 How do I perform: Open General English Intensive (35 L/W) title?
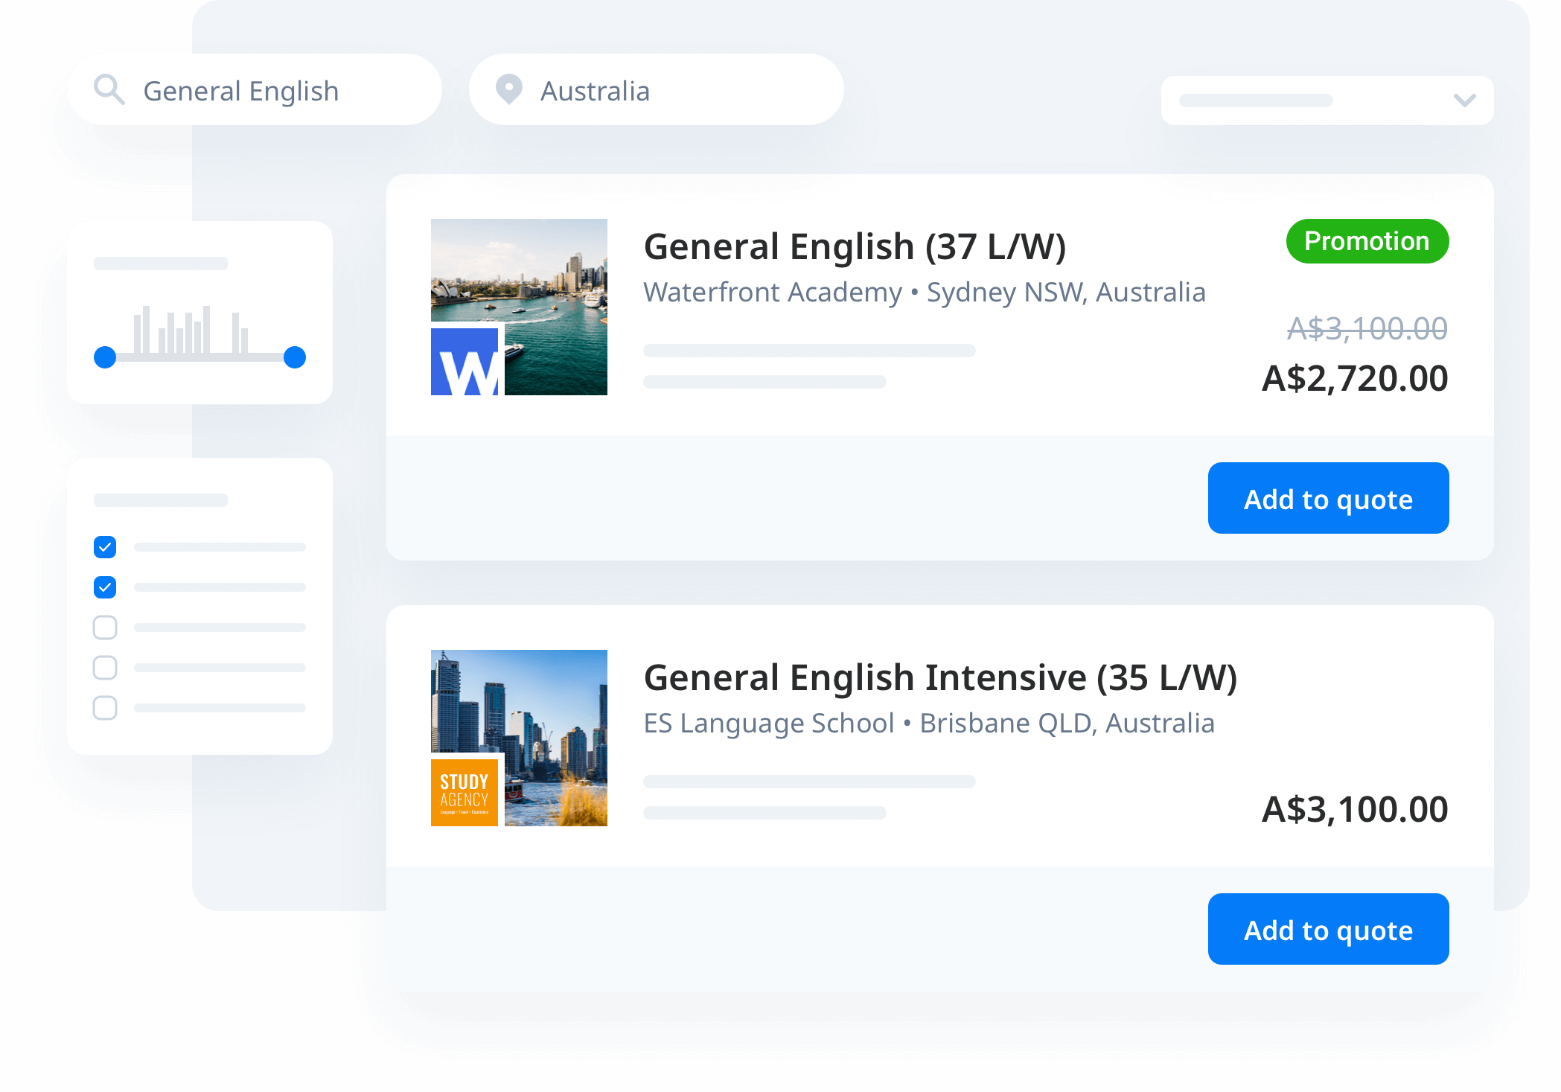(939, 677)
